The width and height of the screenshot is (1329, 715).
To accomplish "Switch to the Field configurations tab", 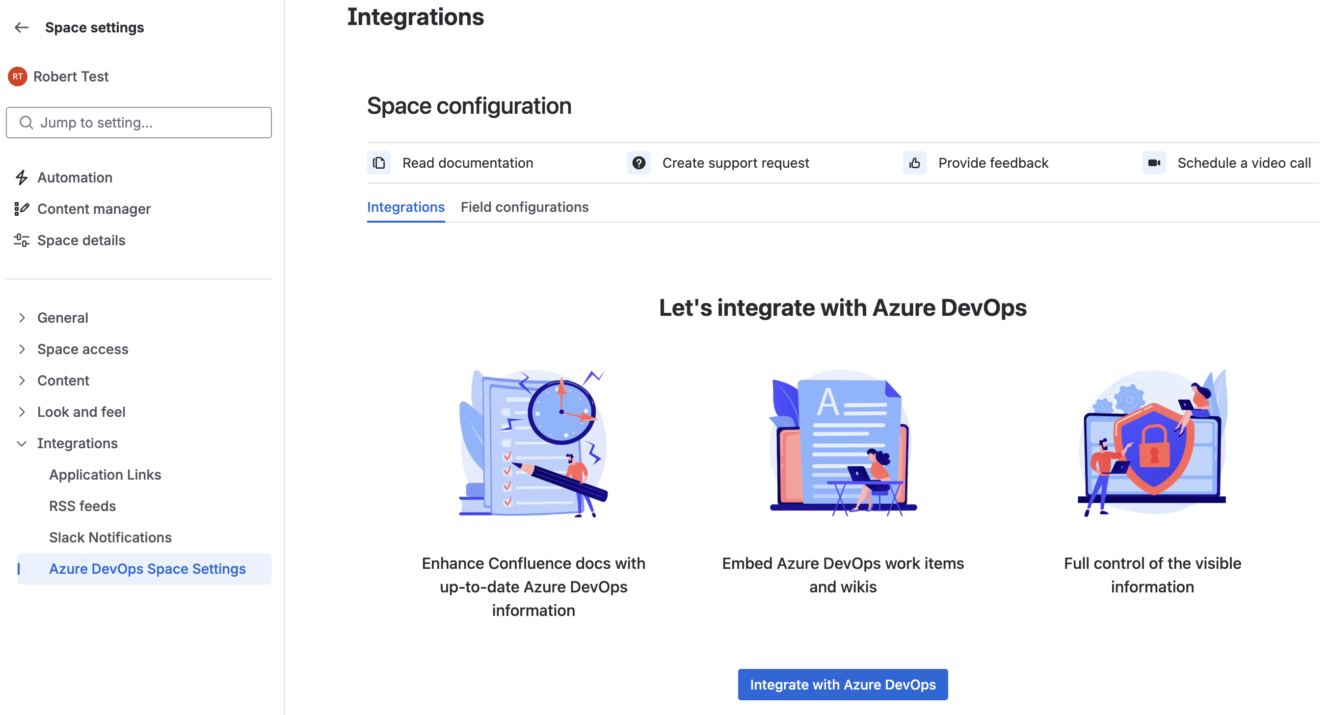I will 525,207.
